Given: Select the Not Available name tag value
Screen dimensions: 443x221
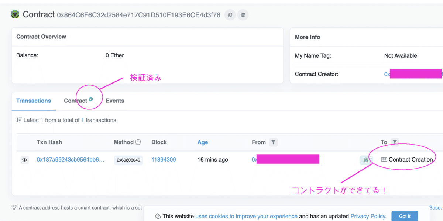Looking at the screenshot, I should pos(401,55).
